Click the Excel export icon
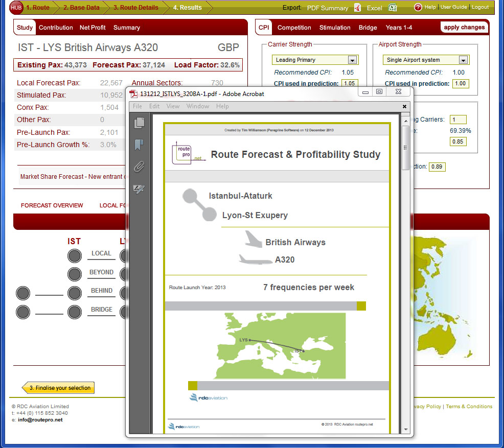Viewport: 504px width, 448px height. point(393,8)
